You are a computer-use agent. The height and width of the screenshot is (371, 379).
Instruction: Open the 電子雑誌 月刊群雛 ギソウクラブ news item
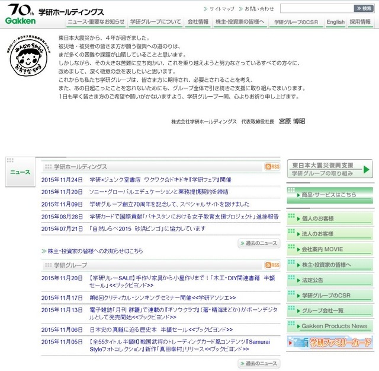pos(183,313)
